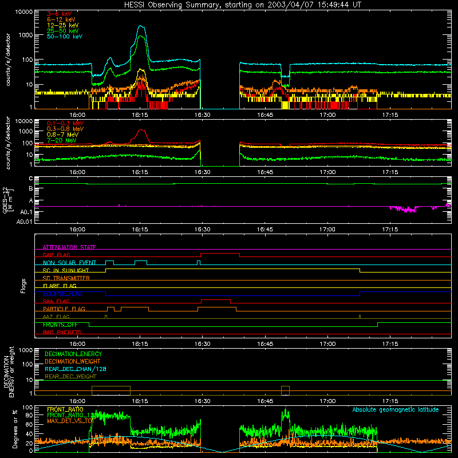The image size is (458, 458).
Task: Click the 50-100 keV peak near 16:15
Action: click(x=141, y=26)
